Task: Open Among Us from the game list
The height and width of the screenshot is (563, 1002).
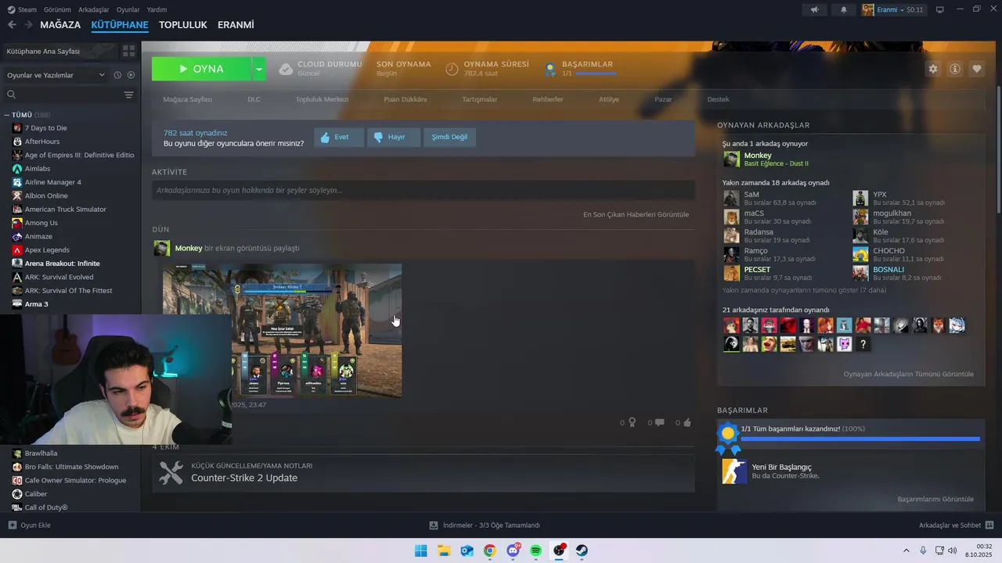Action: 41,223
